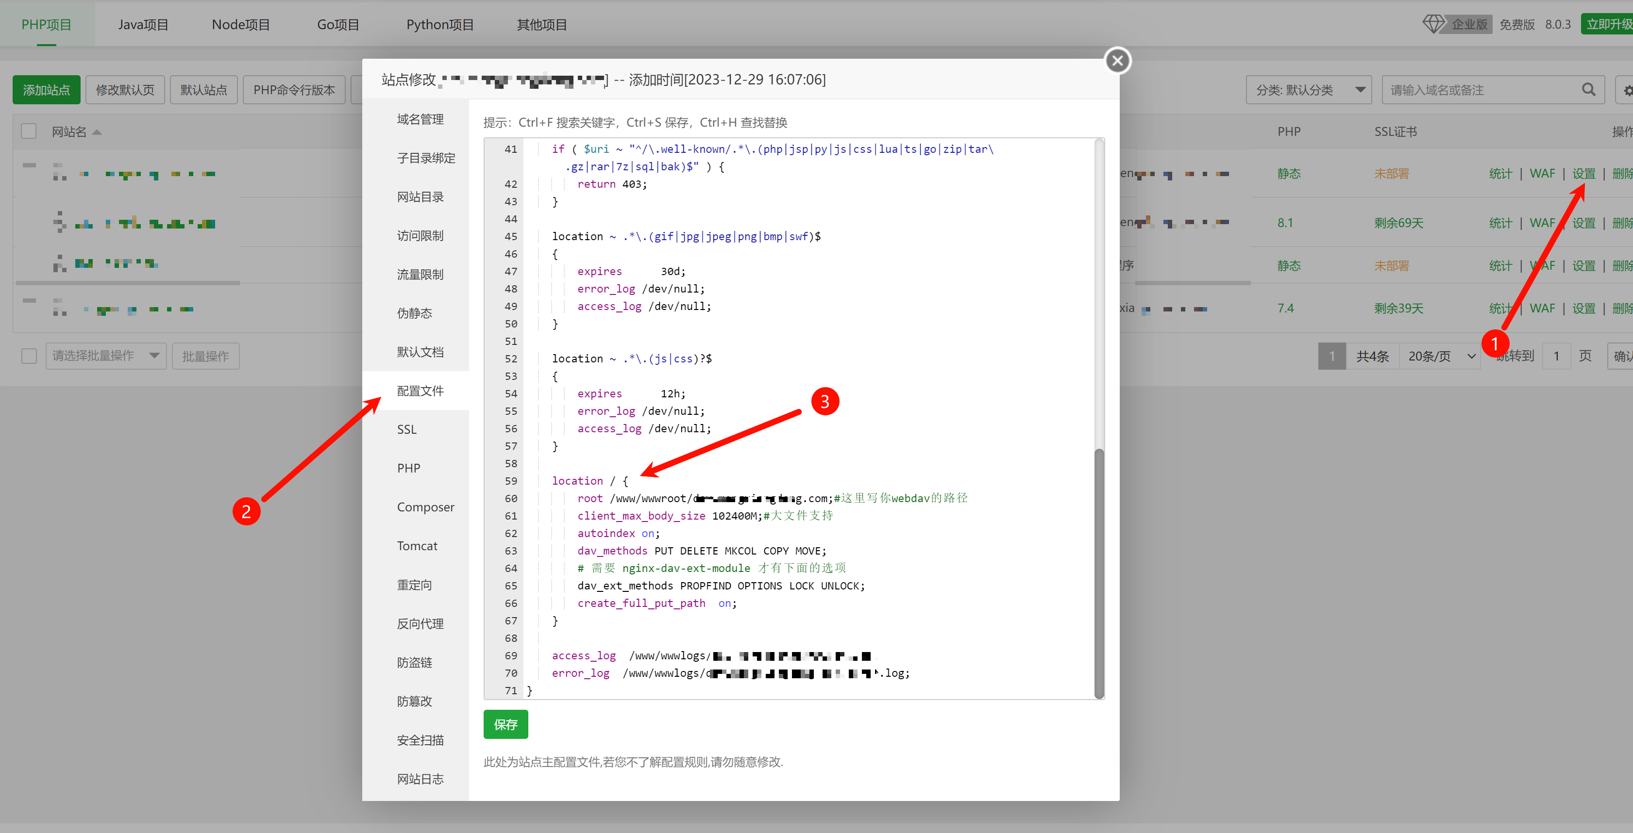The width and height of the screenshot is (1633, 833).
Task: Open 防篡改 section
Action: point(415,701)
